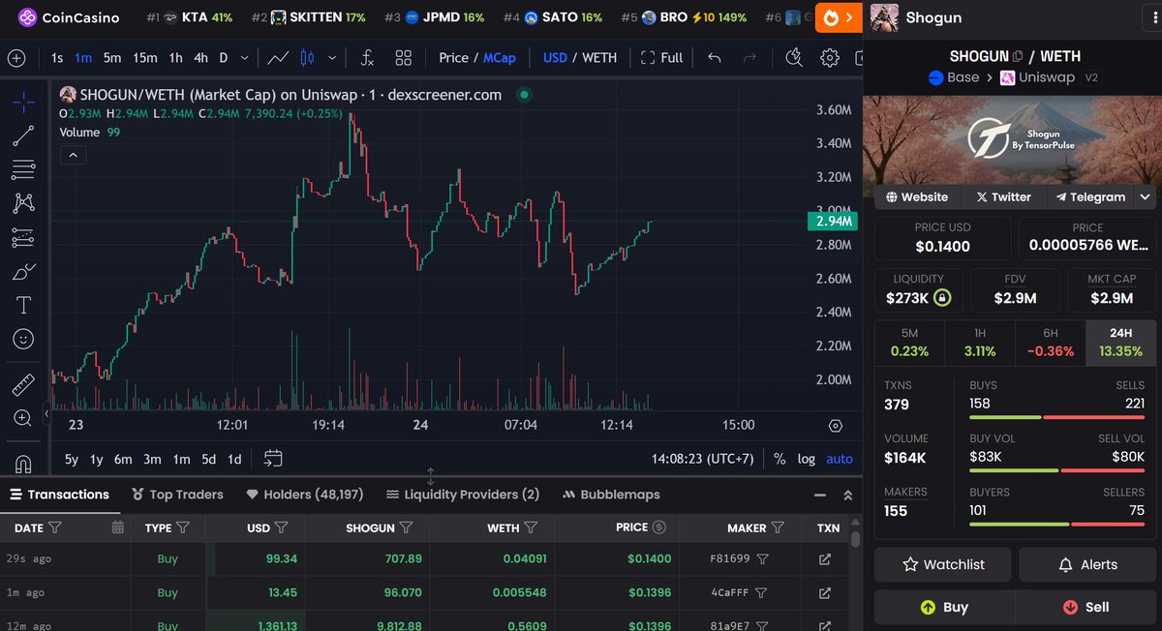Image resolution: width=1162 pixels, height=631 pixels.
Task: Open the go-to-date calendar icon
Action: [273, 459]
